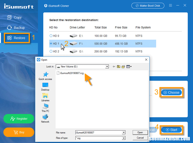This screenshot has height=143, width=193.
Task: Click the Total Size column header
Action: tap(101, 27)
